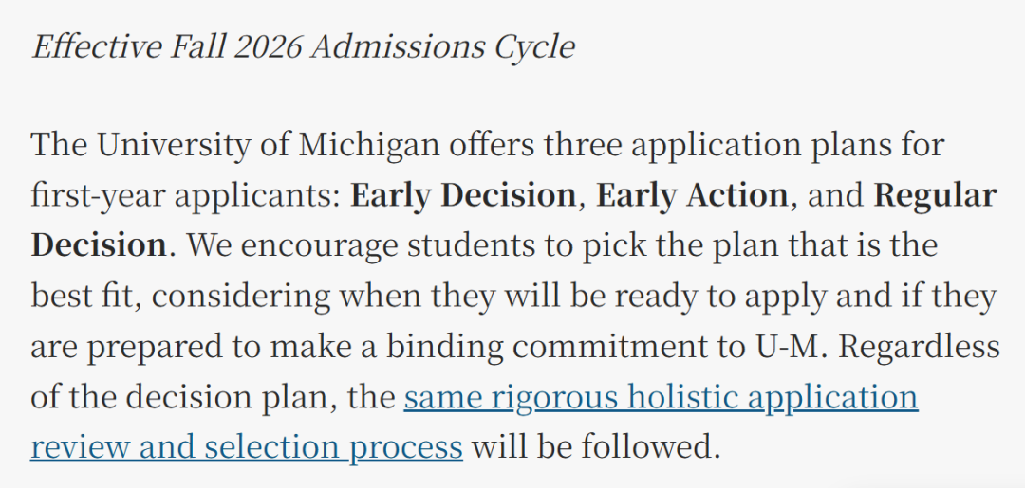The height and width of the screenshot is (488, 1025).
Task: Open the "same rigorous holistic application" link
Action: (661, 397)
